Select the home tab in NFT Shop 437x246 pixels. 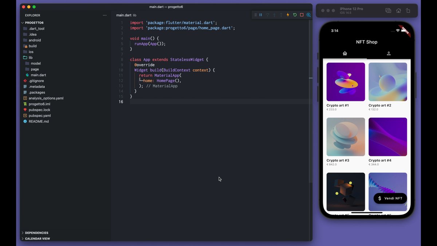(x=345, y=54)
